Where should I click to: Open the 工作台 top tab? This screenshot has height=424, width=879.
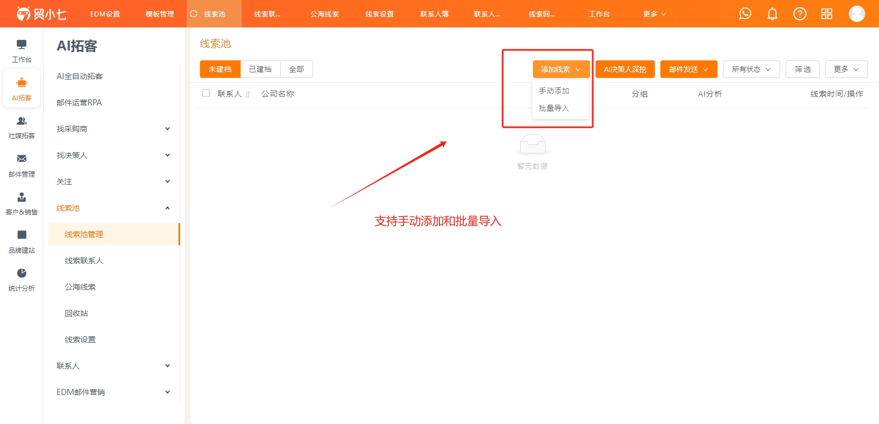(599, 14)
